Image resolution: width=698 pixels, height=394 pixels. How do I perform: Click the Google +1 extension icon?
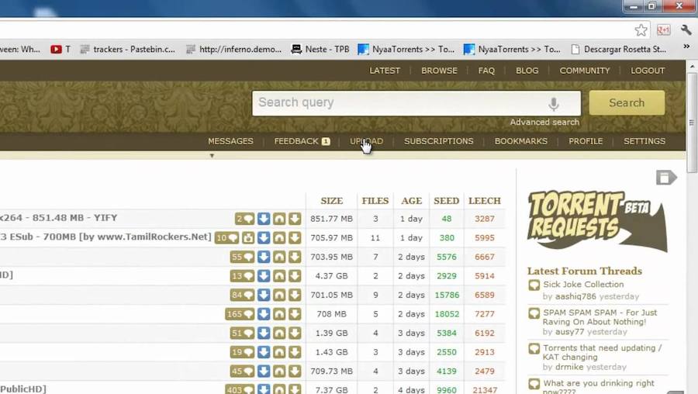pyautogui.click(x=663, y=29)
